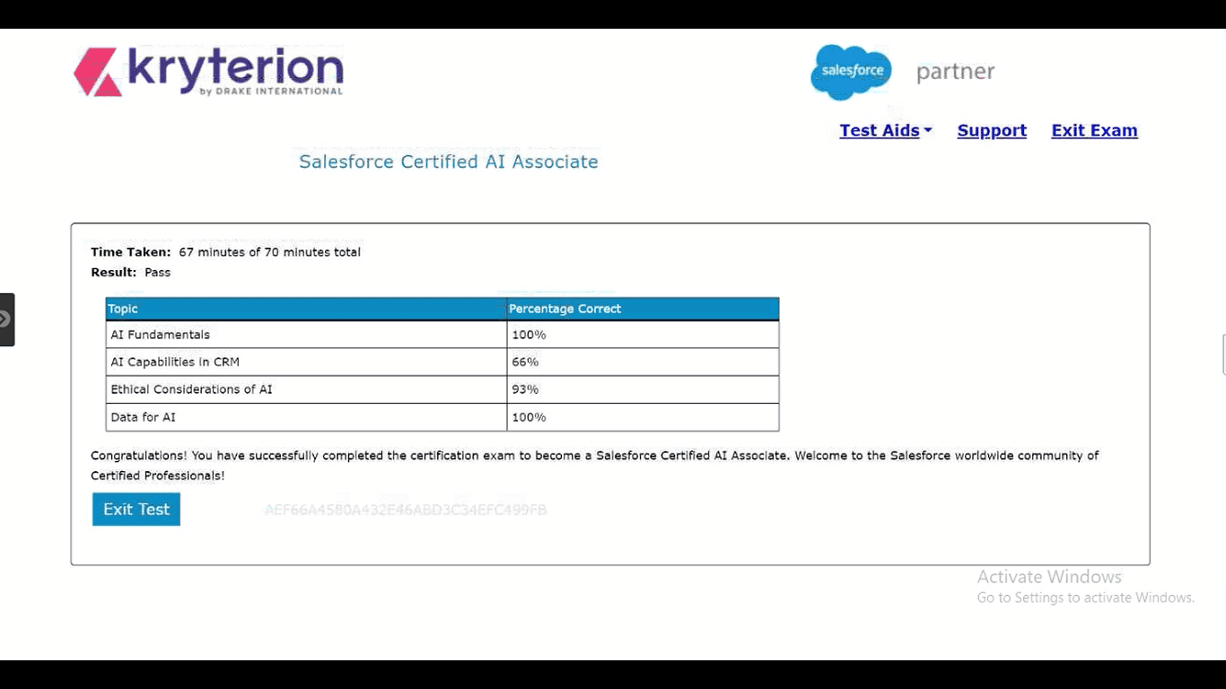Click the Salesforce Certified AI Associate title
The width and height of the screenshot is (1226, 689).
coord(448,162)
